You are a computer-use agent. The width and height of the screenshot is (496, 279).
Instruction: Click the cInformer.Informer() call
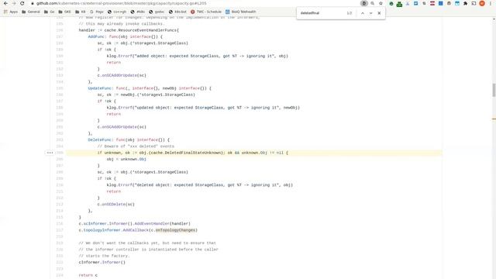(x=102, y=262)
